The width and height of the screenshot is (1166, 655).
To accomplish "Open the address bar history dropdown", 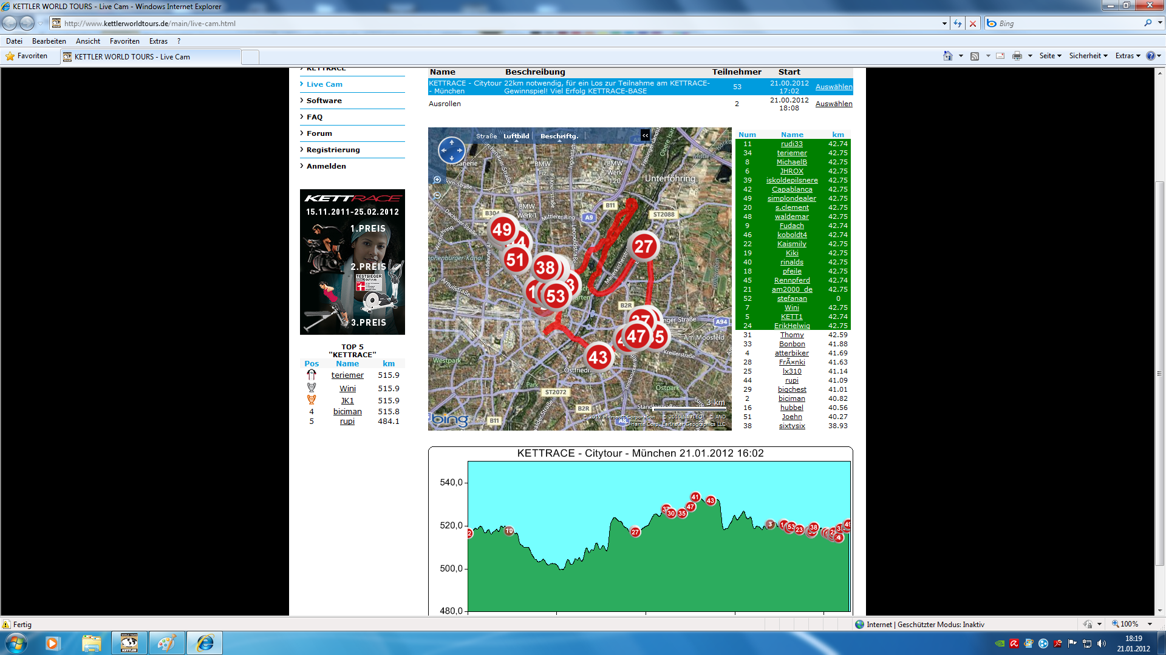I will tap(944, 23).
